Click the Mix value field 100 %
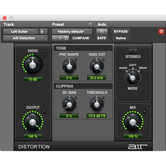The image size is (166, 166). [x=133, y=136]
